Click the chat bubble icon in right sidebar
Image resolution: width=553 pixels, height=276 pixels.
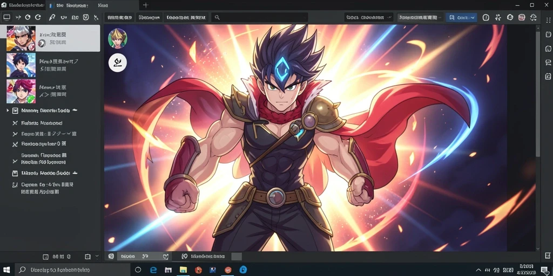[x=548, y=63]
